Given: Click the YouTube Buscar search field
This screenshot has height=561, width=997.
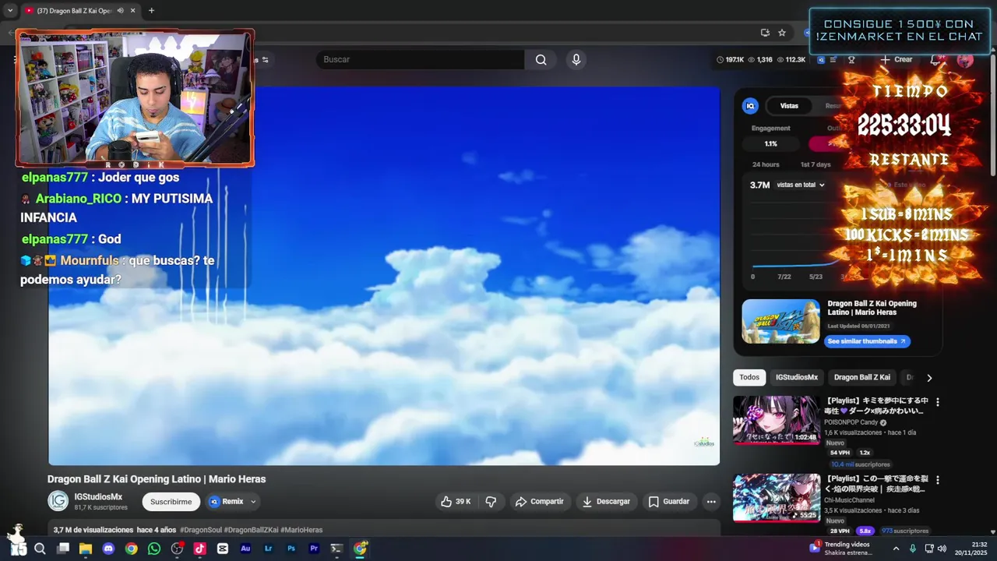Looking at the screenshot, I should coord(421,60).
